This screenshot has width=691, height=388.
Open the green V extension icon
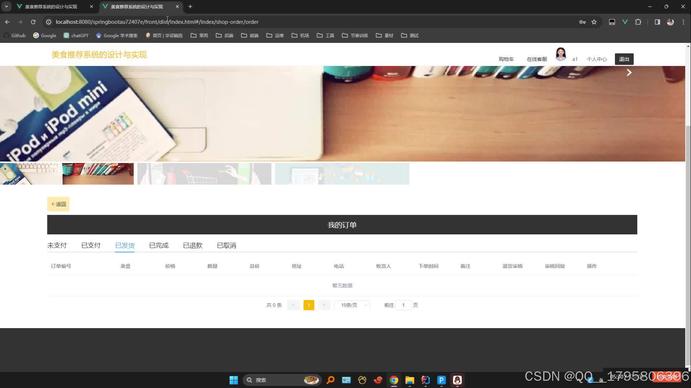[x=625, y=22]
